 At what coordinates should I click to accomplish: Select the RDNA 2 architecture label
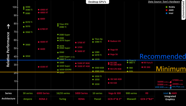[x=43, y=99]
